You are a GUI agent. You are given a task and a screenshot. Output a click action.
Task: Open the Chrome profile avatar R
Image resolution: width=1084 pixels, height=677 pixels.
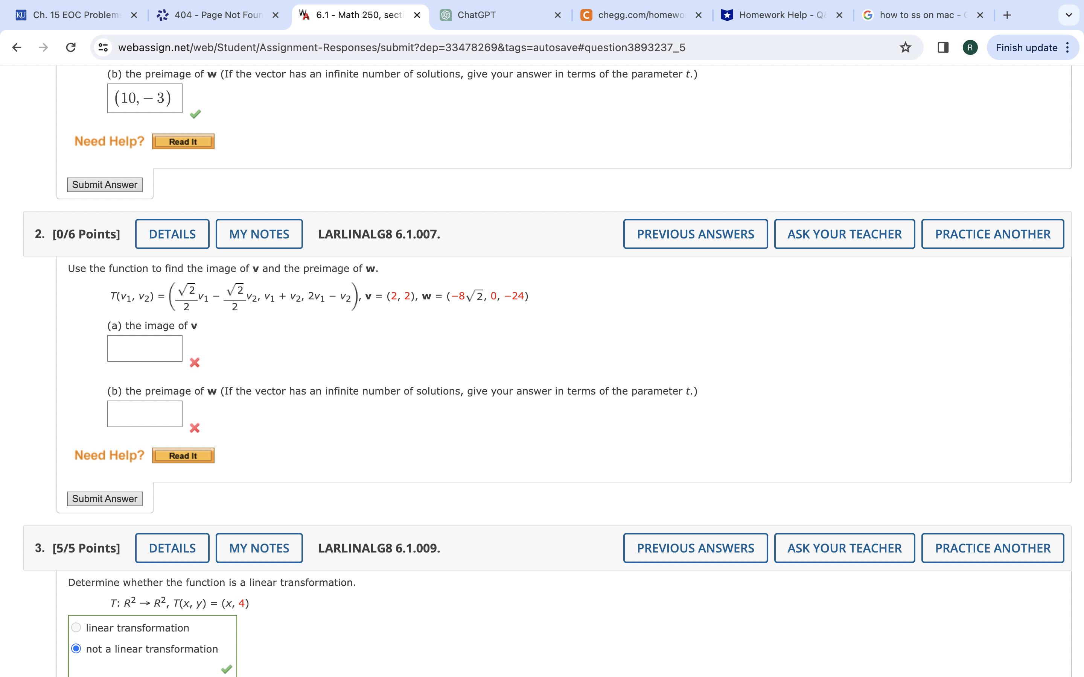(970, 47)
